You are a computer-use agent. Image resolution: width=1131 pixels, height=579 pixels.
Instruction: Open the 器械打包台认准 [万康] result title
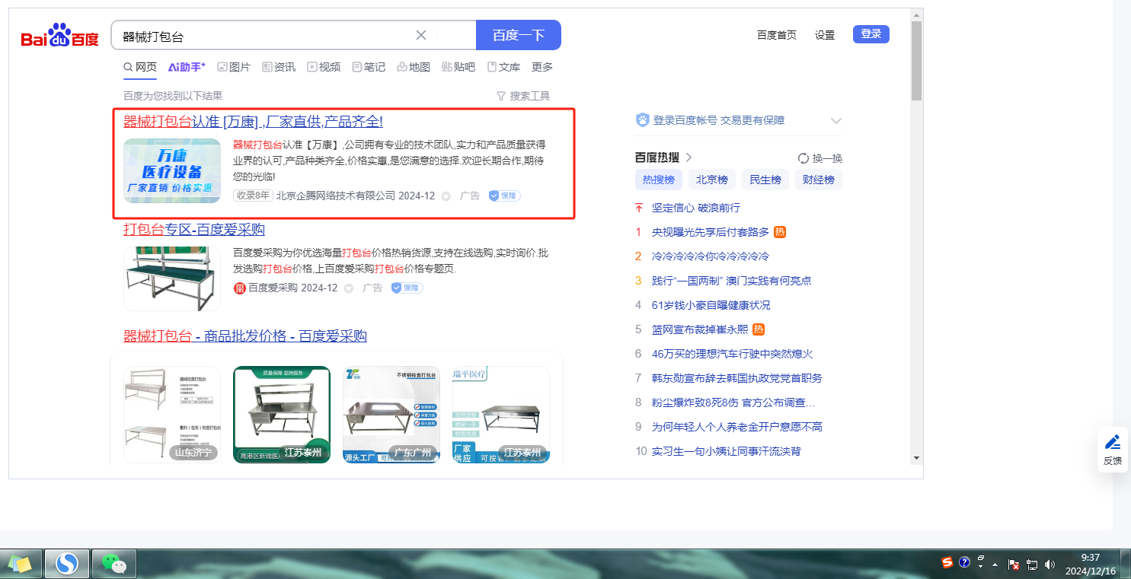(x=253, y=122)
